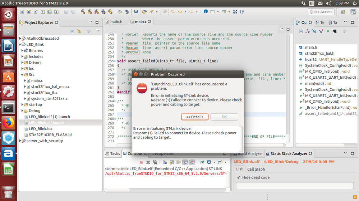Toggle Link with Editor in Project Explorer
The image size is (359, 201).
click(x=79, y=31)
